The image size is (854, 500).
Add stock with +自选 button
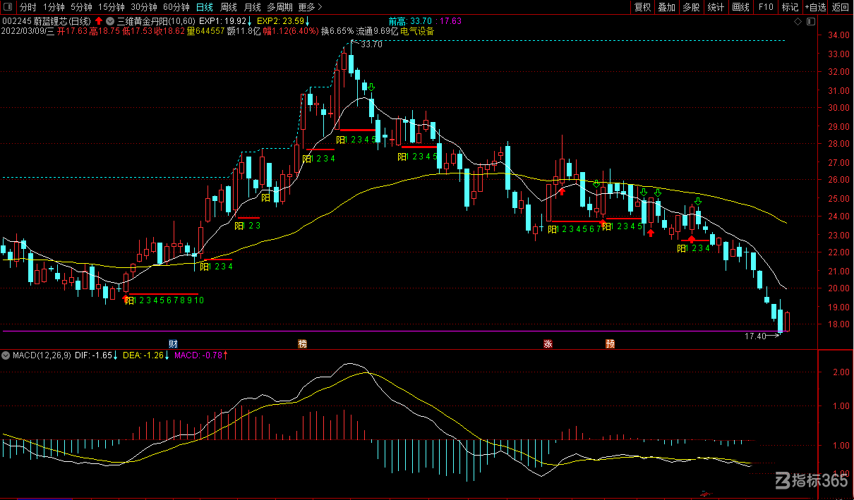[x=815, y=7]
